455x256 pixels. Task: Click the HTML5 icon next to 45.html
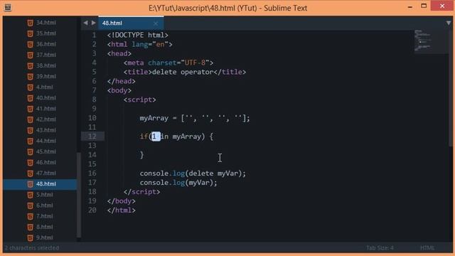[30, 151]
